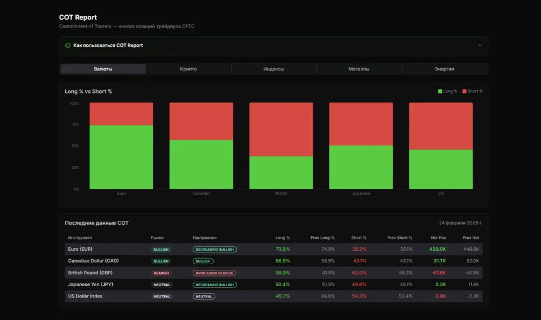
Task: Click the US green long bar
Action: 441,170
